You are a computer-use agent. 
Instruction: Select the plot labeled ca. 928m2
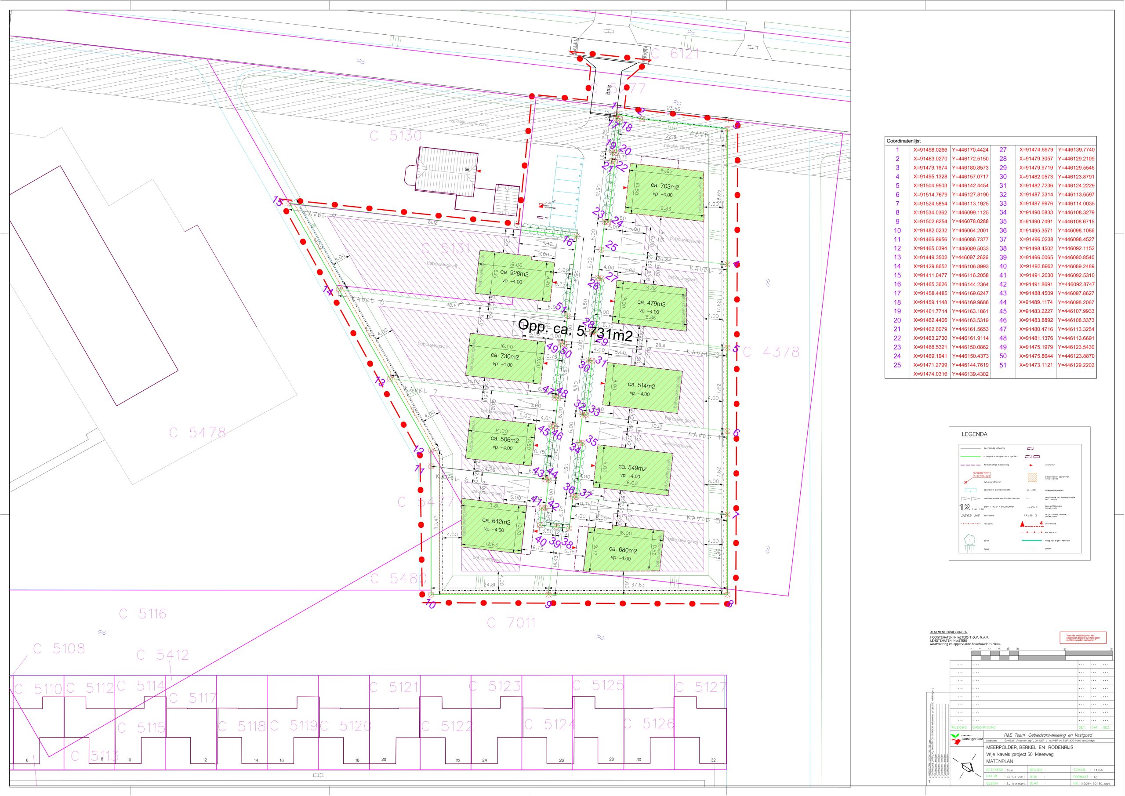click(x=515, y=277)
